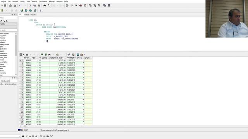Select Packages item in object browser tree
Image resolution: width=248 pixels, height=139 pixels.
3,42
